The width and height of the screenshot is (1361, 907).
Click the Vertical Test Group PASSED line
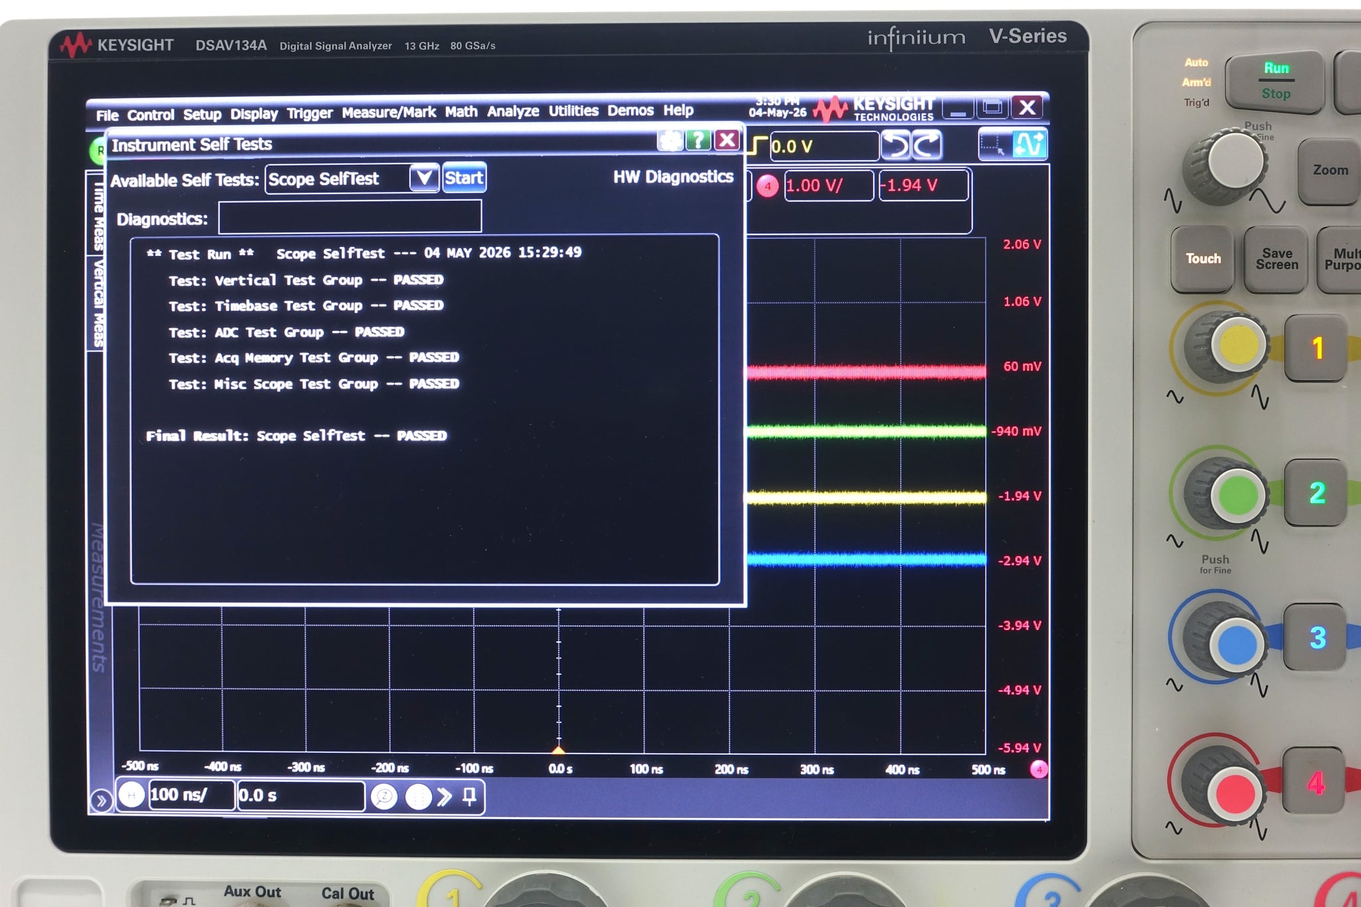[306, 280]
